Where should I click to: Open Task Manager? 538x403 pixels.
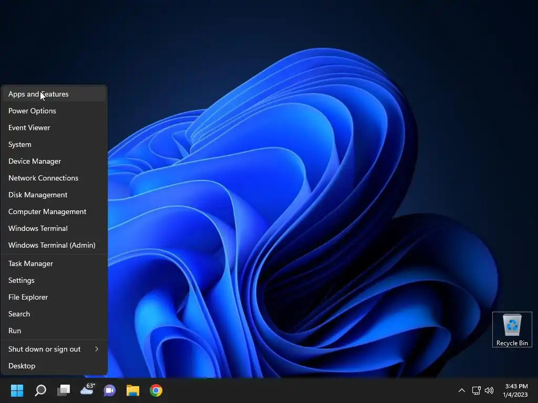tap(54, 263)
